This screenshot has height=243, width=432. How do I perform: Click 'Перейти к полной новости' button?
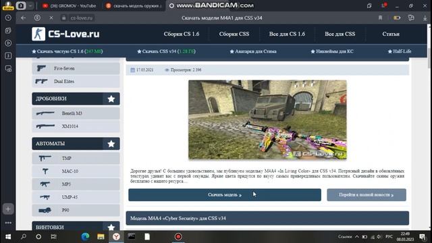pyautogui.click(x=367, y=195)
